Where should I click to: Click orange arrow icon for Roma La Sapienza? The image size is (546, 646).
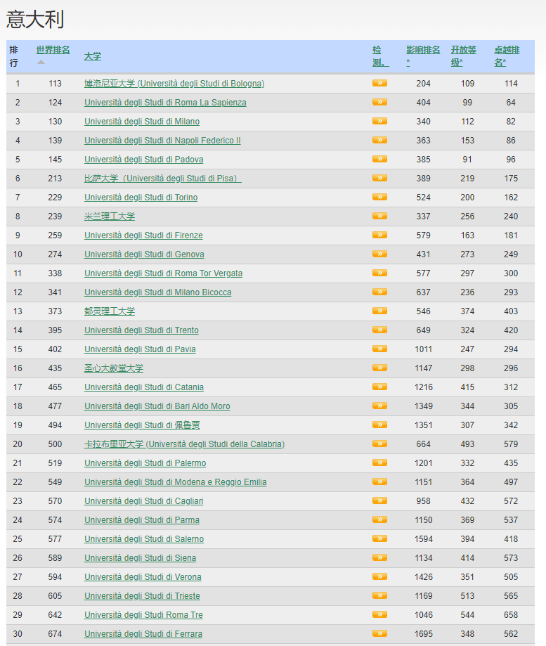click(x=379, y=102)
